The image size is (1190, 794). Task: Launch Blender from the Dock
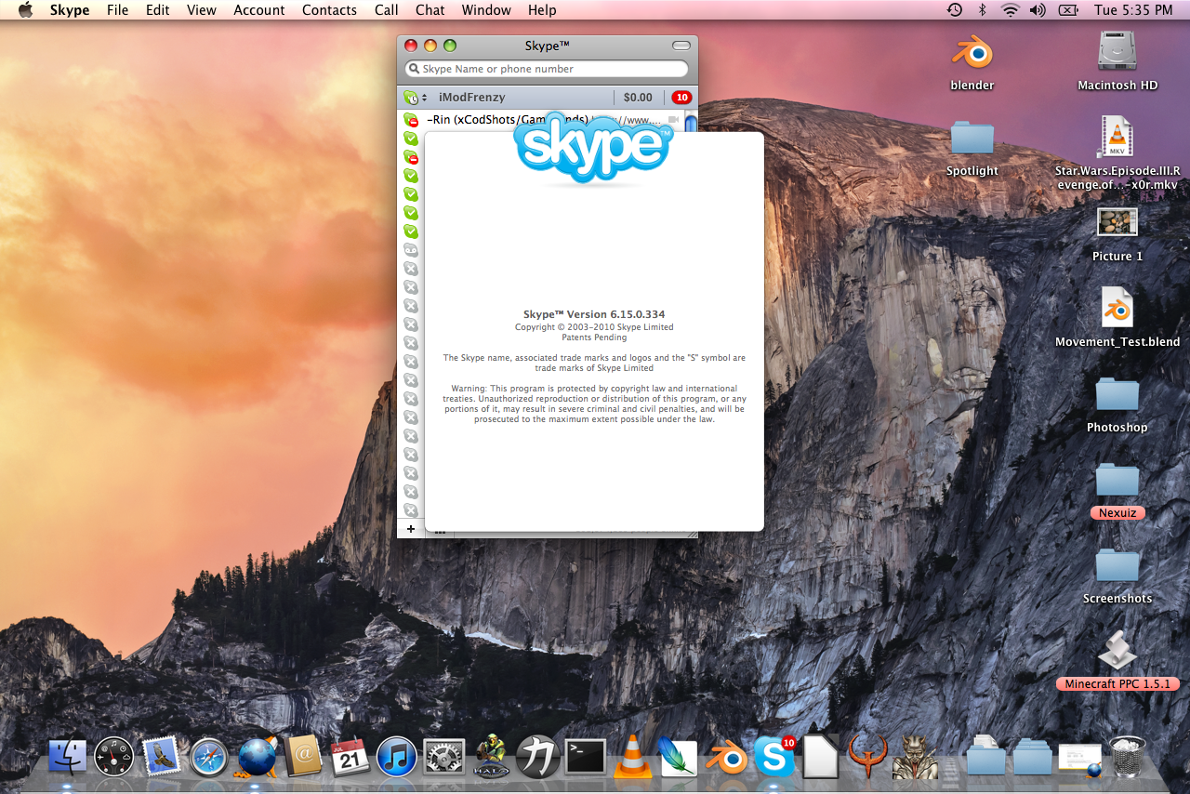(727, 758)
